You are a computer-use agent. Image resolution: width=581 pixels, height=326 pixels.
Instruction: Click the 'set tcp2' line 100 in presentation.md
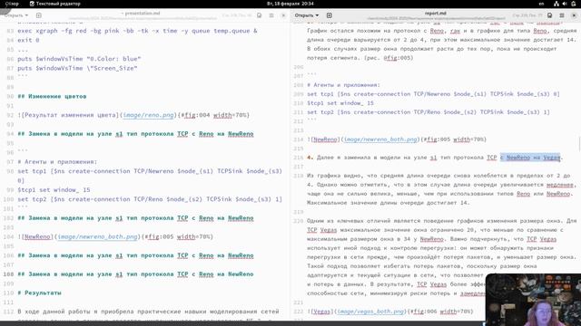coord(150,199)
